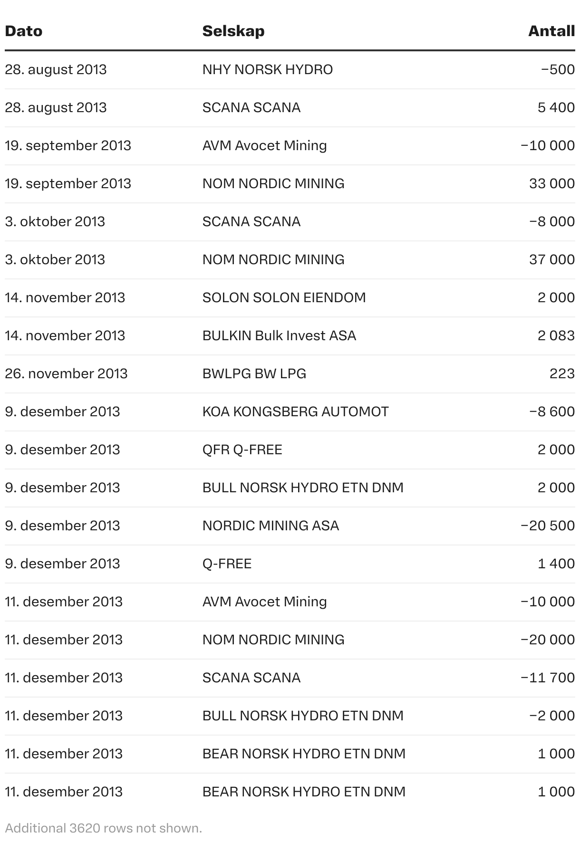Image resolution: width=580 pixels, height=842 pixels.
Task: Click the 5 400 quantity value
Action: 556,108
